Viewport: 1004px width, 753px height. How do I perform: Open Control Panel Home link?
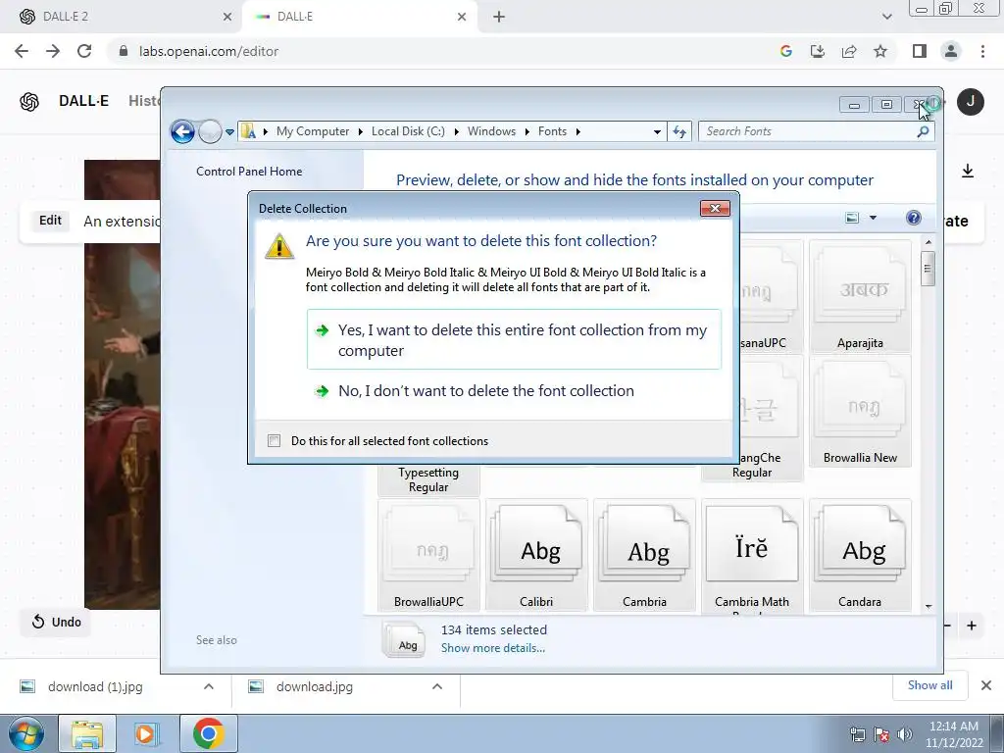(249, 171)
